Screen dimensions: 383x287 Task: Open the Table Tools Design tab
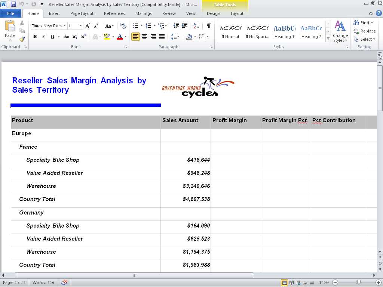tap(213, 13)
